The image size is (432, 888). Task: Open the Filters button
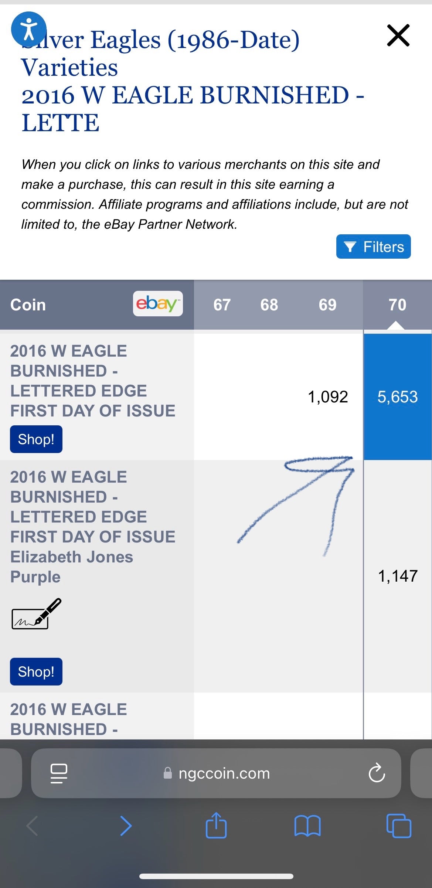[373, 246]
